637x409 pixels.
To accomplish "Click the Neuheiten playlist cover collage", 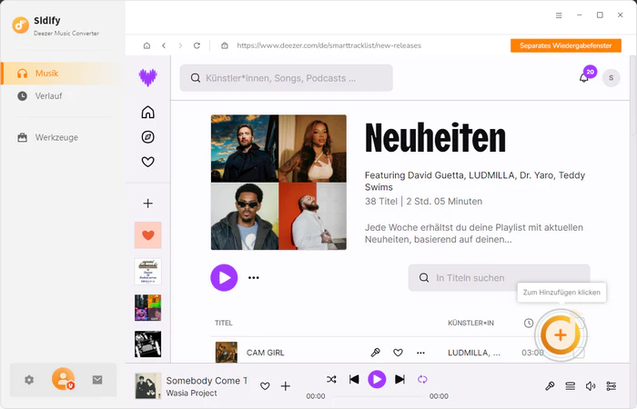I will coord(278,182).
